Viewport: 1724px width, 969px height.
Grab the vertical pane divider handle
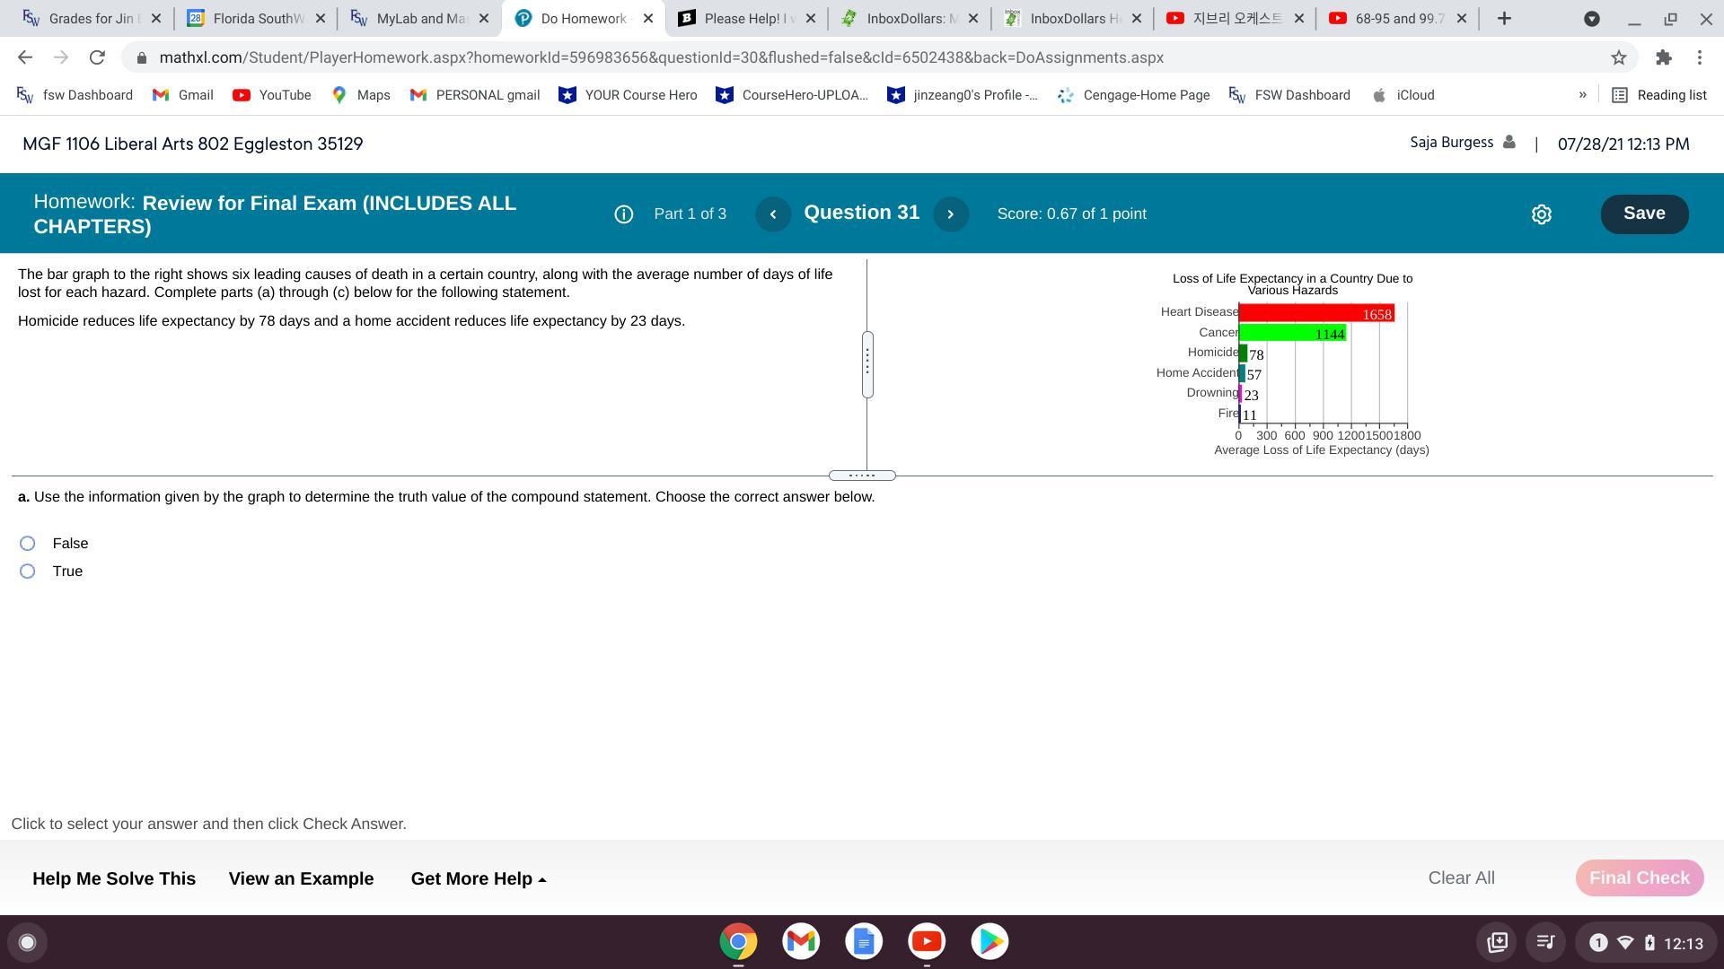(867, 363)
